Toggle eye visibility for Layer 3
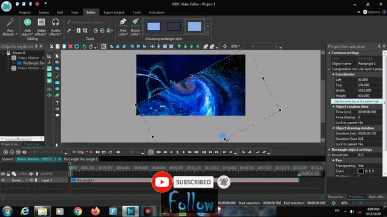This screenshot has height=217, width=387. [2, 180]
